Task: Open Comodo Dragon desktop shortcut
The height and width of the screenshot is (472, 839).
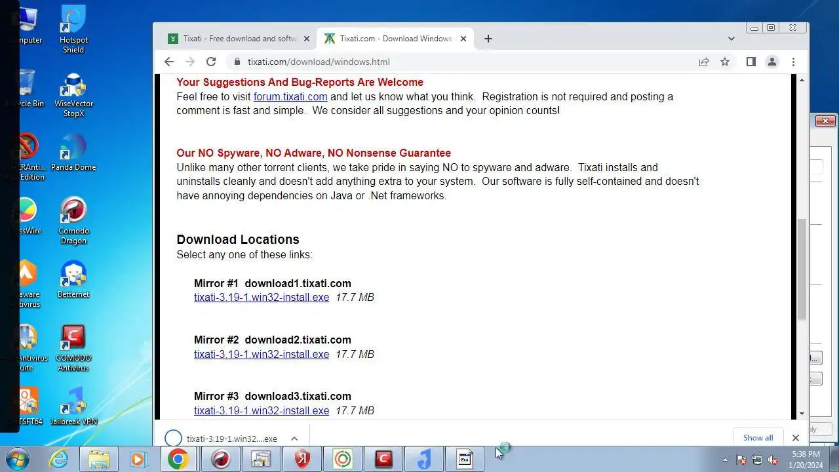Action: click(x=73, y=220)
